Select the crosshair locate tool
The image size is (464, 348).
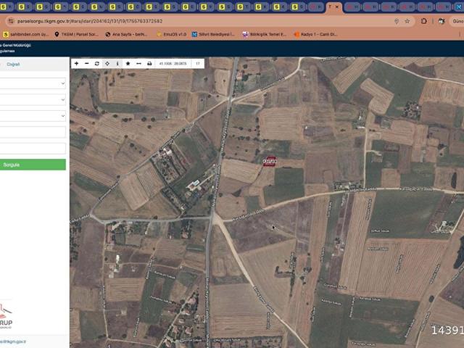click(107, 64)
